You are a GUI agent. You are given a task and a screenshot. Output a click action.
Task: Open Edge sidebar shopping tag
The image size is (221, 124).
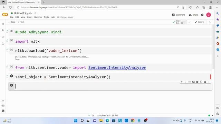(218, 25)
